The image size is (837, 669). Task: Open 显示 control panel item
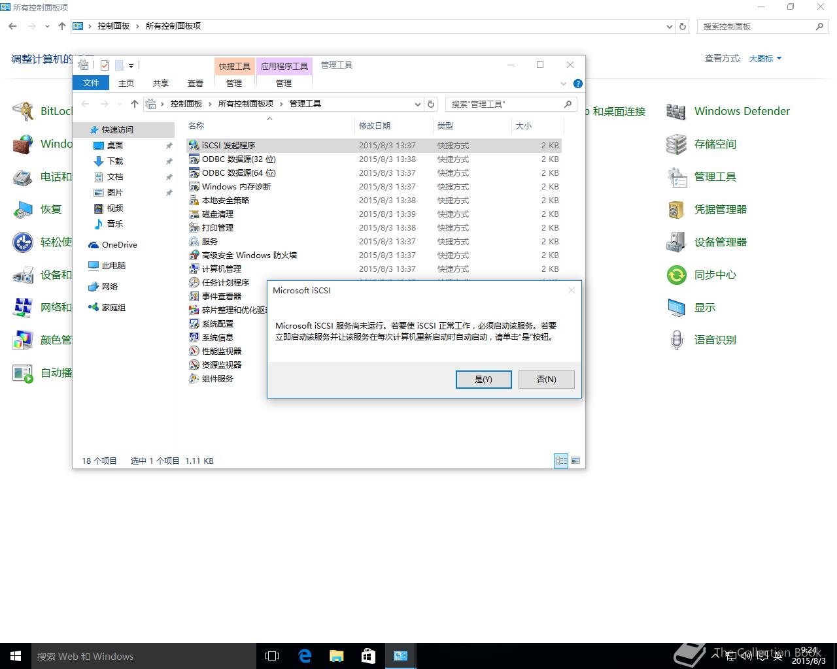tap(691, 307)
